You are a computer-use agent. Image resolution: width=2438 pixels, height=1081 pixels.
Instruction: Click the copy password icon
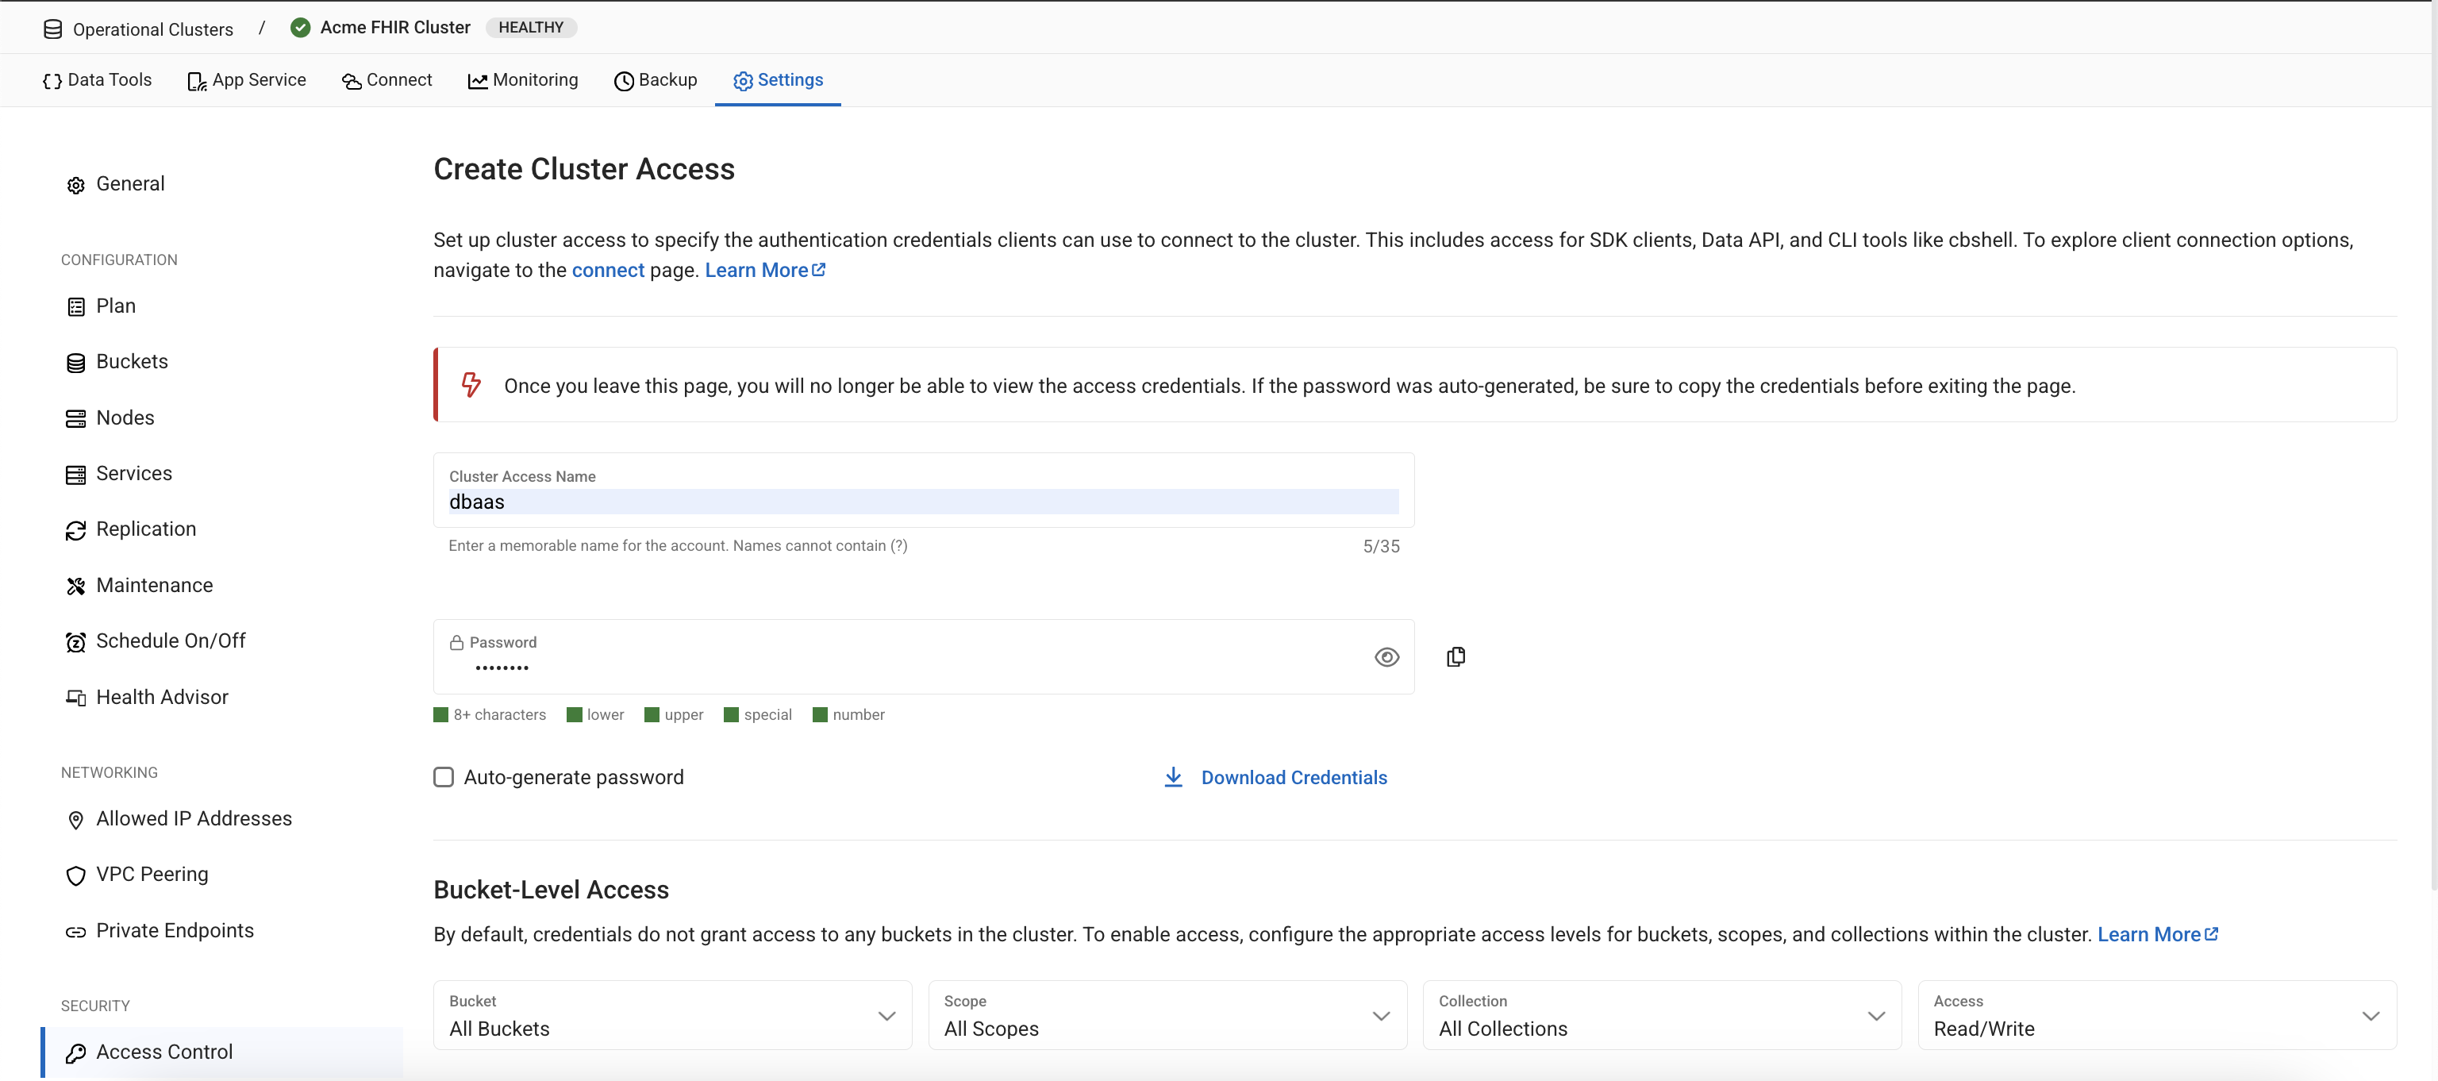1455,656
